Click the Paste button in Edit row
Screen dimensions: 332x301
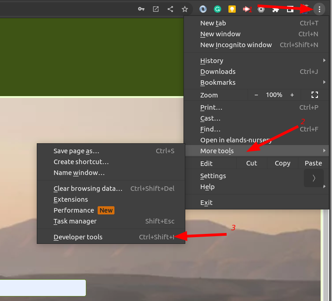tap(313, 163)
